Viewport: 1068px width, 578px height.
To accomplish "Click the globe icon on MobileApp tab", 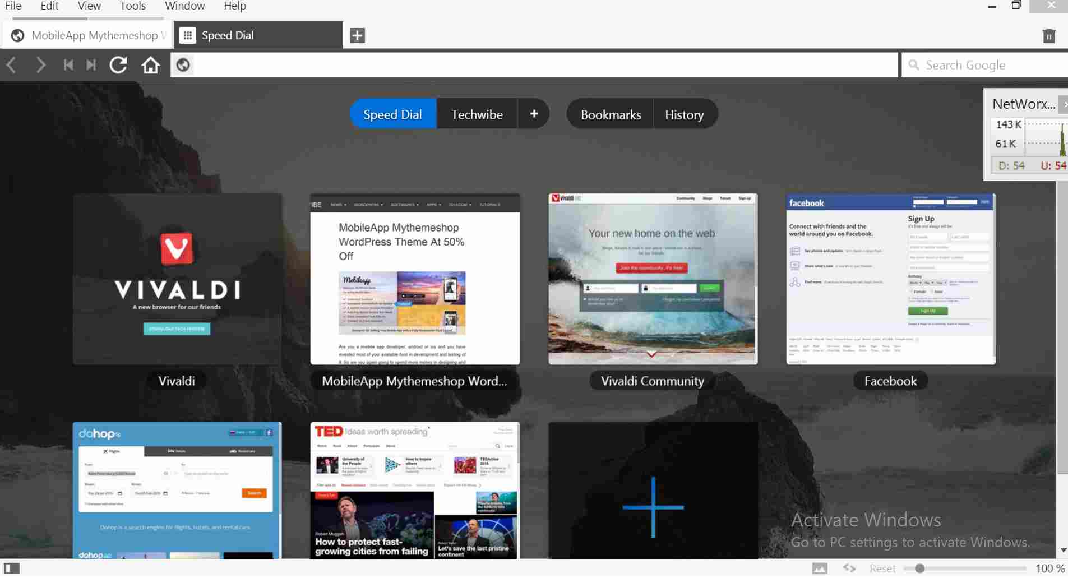I will click(18, 35).
